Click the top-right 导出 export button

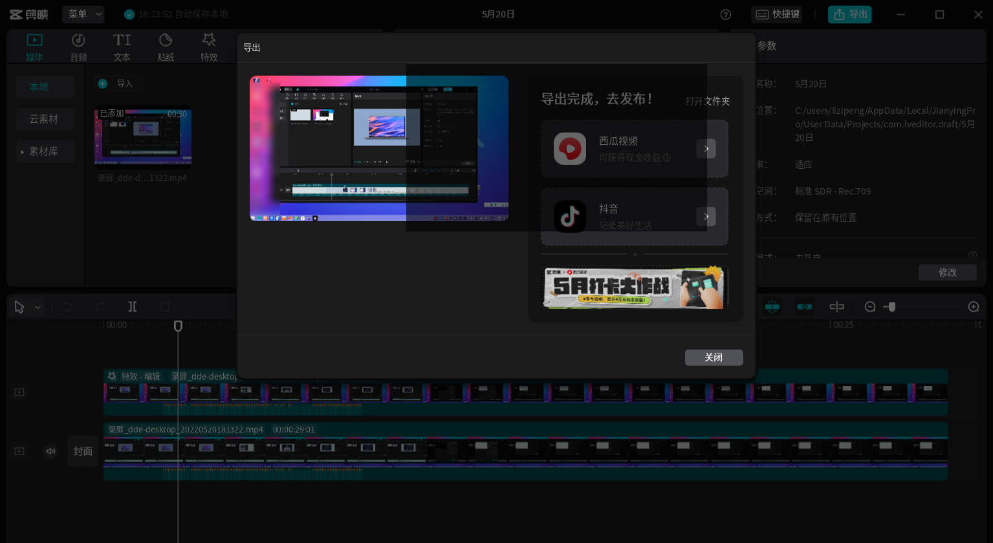pyautogui.click(x=850, y=14)
